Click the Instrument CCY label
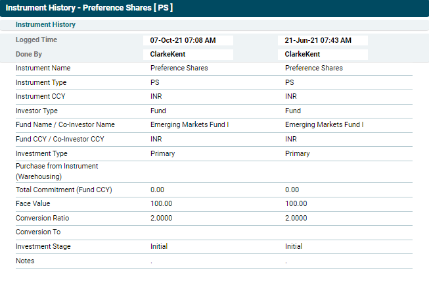 40,97
